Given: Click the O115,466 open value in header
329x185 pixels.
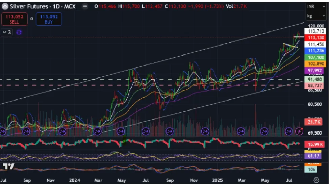Looking at the screenshot, I should (105, 6).
